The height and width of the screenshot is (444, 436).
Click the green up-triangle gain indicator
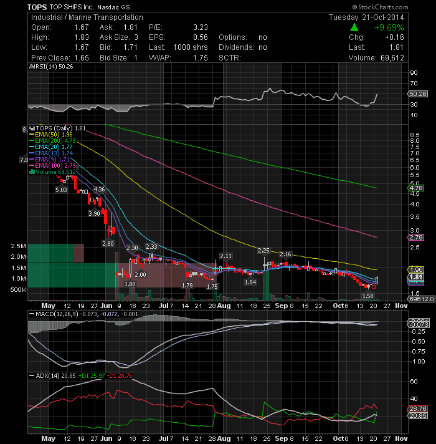pyautogui.click(x=354, y=27)
